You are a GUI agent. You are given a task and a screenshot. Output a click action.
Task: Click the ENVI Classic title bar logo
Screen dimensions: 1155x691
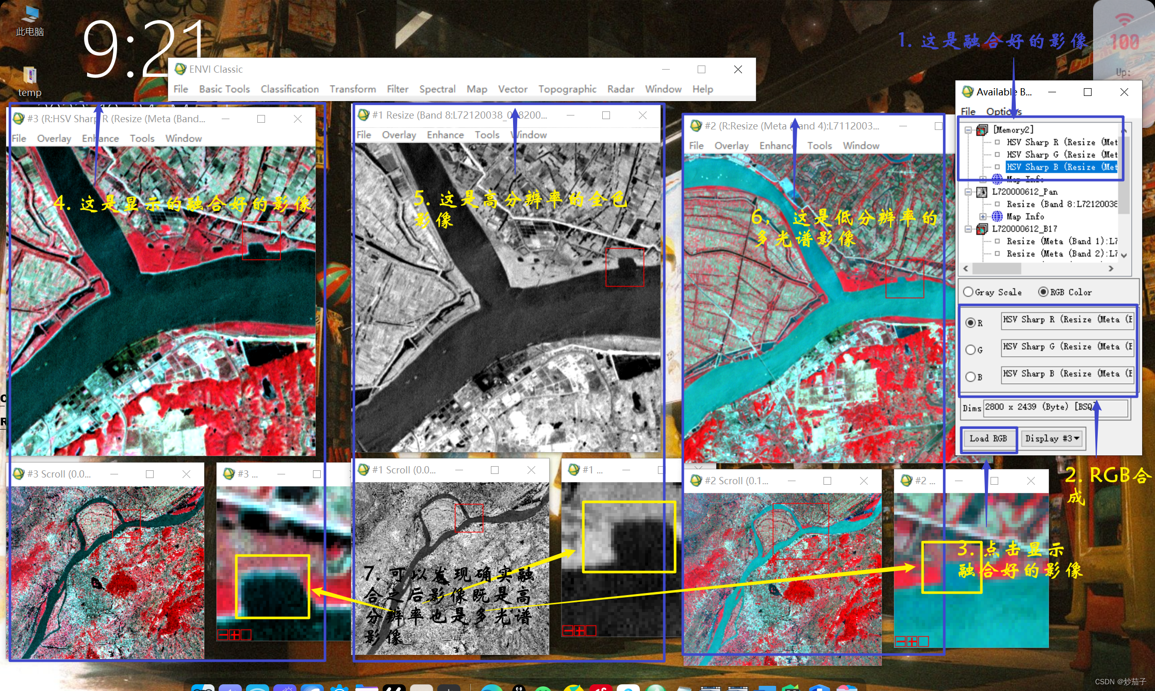(x=180, y=69)
